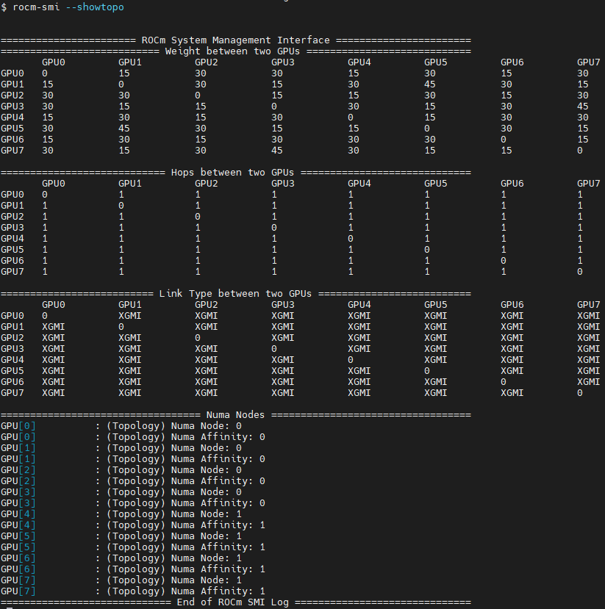Click the GPU0 row label in weight table
Image resolution: width=605 pixels, height=609 pixels.
pyautogui.click(x=12, y=73)
